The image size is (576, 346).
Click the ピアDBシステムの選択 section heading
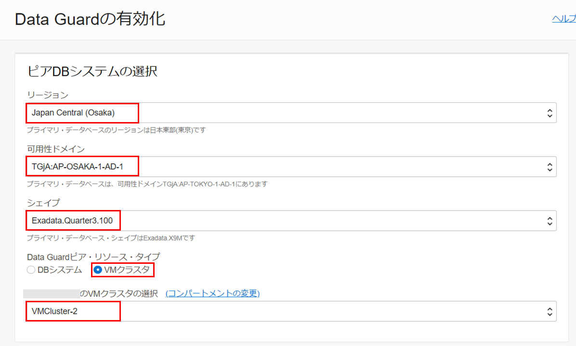92,72
